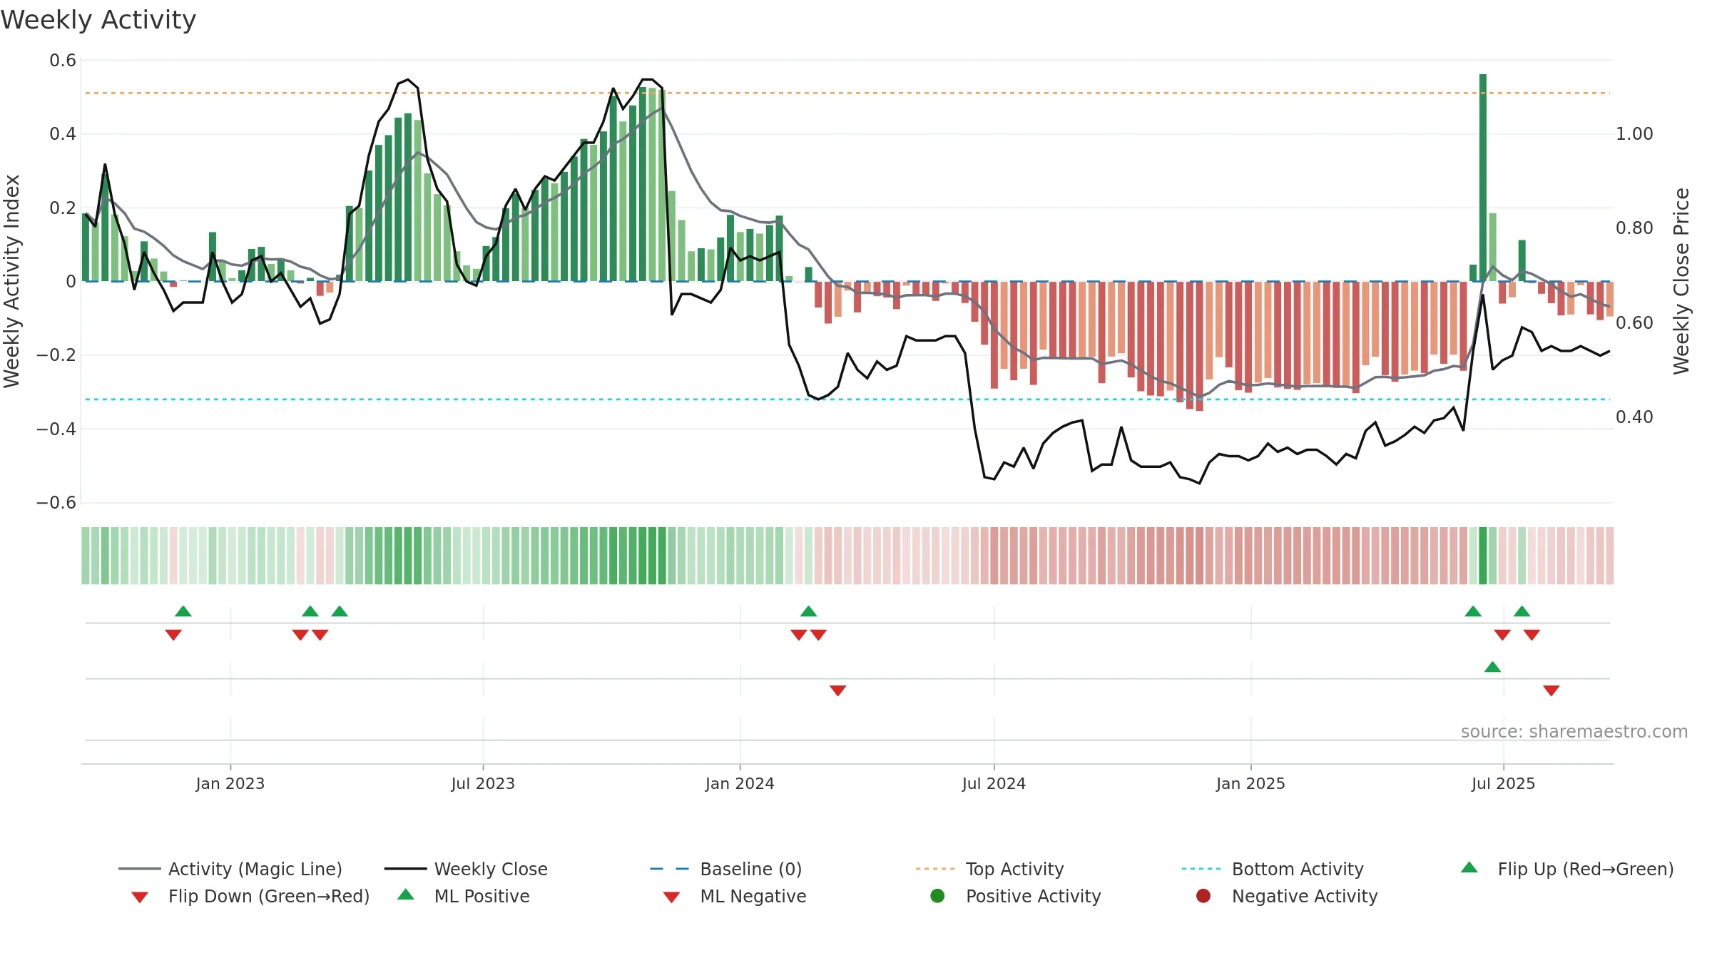Click the green Flip Up legend triangle

pos(1469,867)
